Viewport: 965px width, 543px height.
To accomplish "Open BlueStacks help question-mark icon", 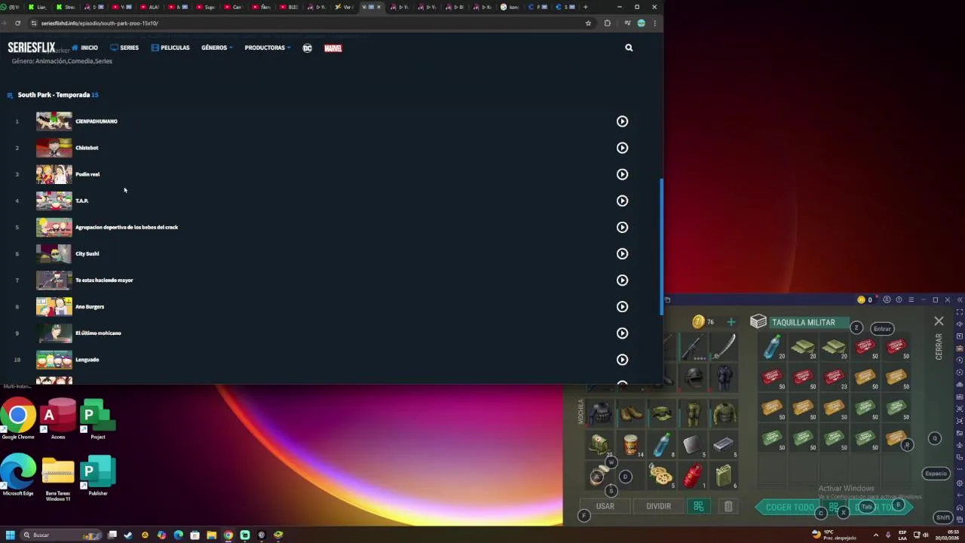I will tap(899, 300).
